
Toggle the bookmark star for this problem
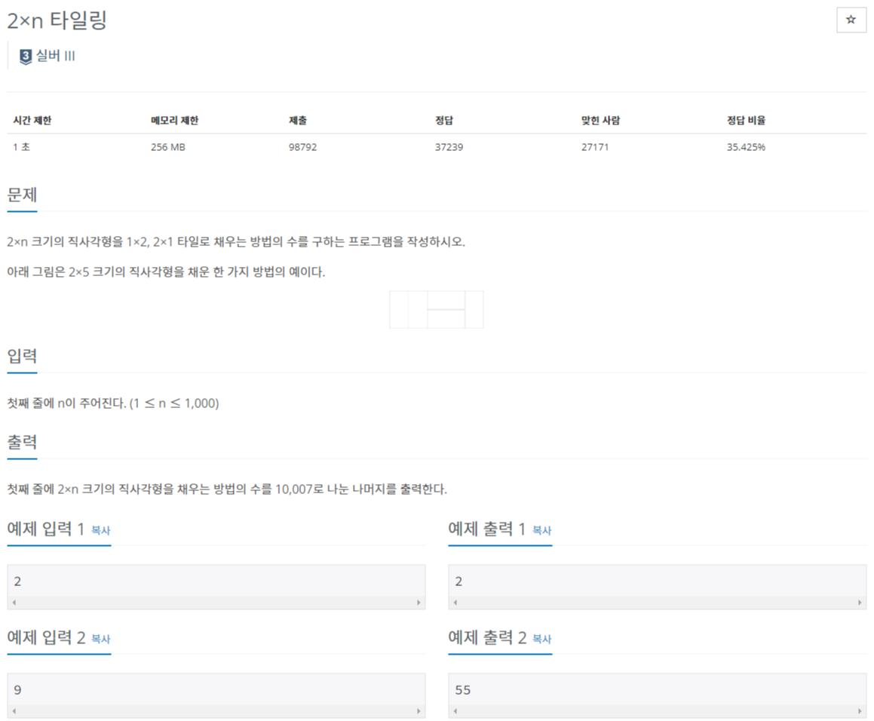click(851, 20)
